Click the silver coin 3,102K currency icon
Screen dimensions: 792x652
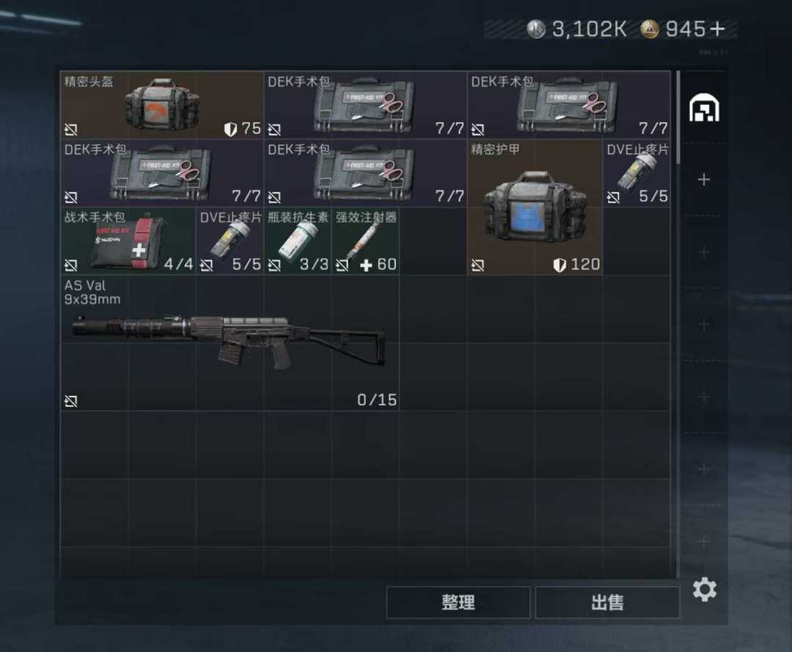(x=536, y=29)
